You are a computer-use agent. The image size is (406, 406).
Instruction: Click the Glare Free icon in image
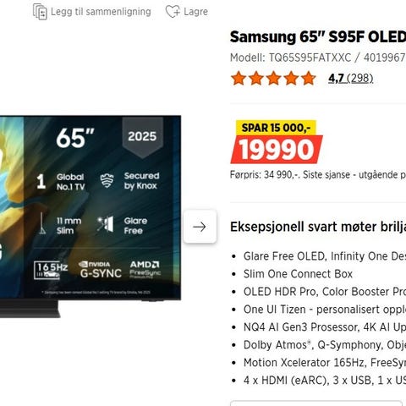(x=106, y=224)
